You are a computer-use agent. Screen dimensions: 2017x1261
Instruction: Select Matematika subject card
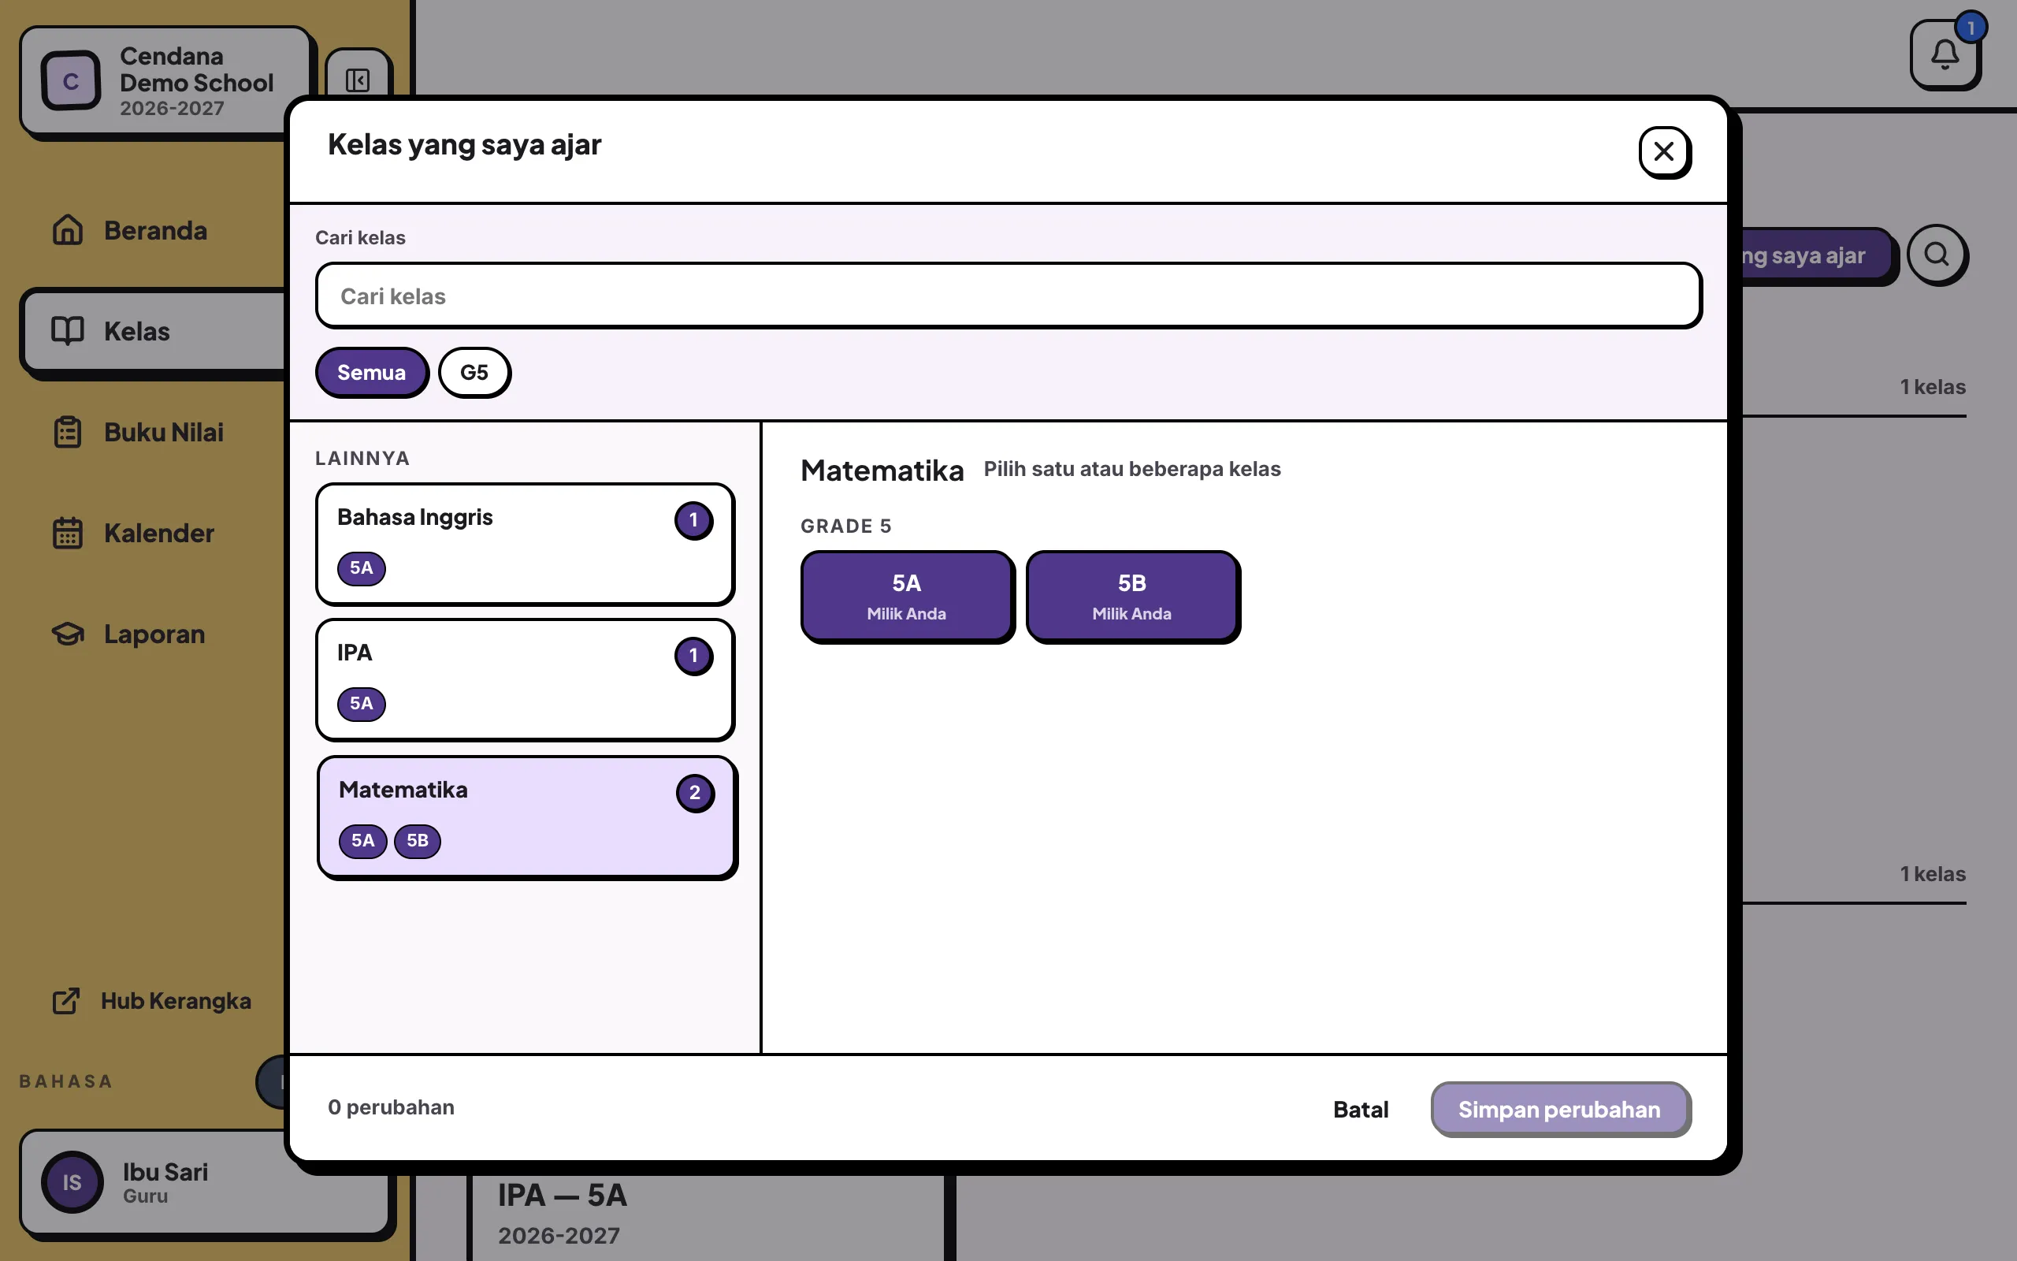click(x=527, y=816)
